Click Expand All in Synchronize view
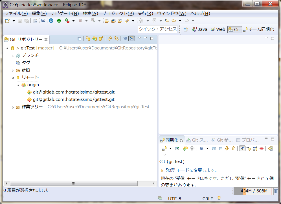The height and width of the screenshot is (204, 281). (214, 148)
